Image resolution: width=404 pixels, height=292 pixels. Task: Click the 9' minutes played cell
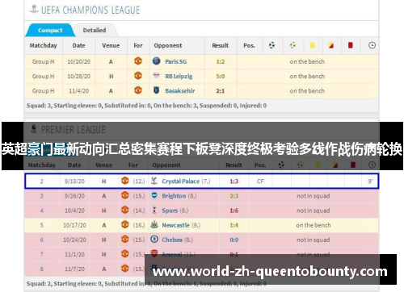click(x=371, y=181)
